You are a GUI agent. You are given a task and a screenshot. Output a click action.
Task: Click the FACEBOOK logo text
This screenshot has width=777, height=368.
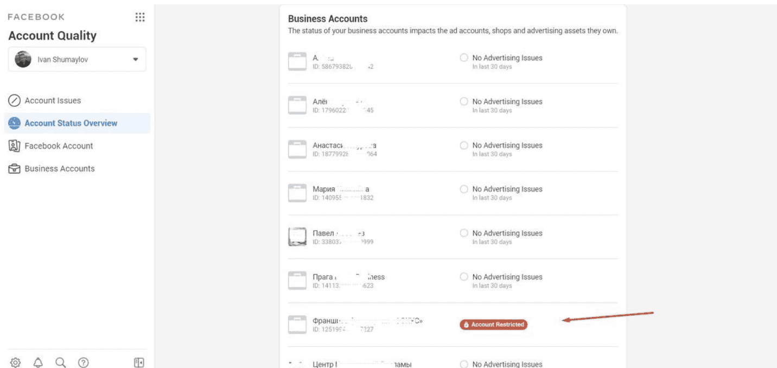(x=36, y=17)
